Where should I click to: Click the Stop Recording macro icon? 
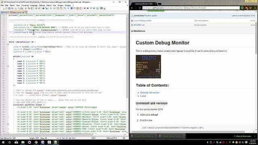click(88, 8)
